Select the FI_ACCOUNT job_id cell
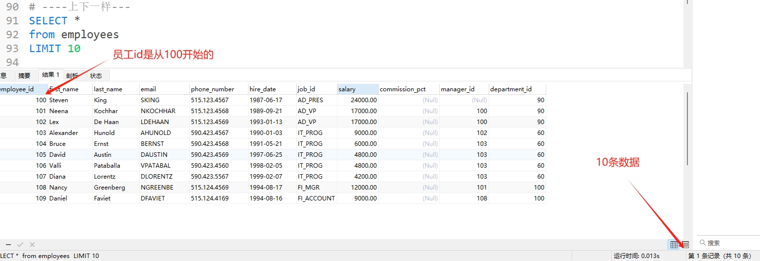This screenshot has width=760, height=261. point(316,198)
